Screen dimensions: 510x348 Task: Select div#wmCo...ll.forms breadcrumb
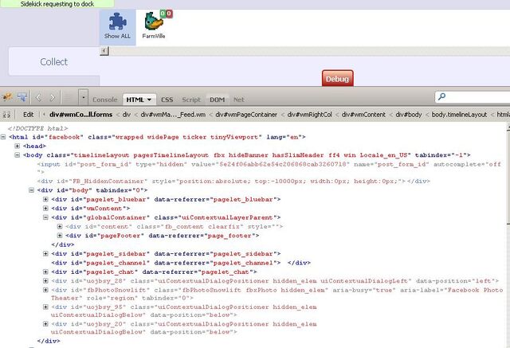81,115
